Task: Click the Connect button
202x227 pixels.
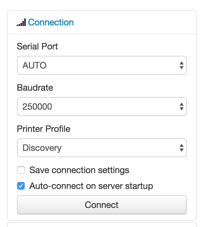Action: [x=102, y=205]
